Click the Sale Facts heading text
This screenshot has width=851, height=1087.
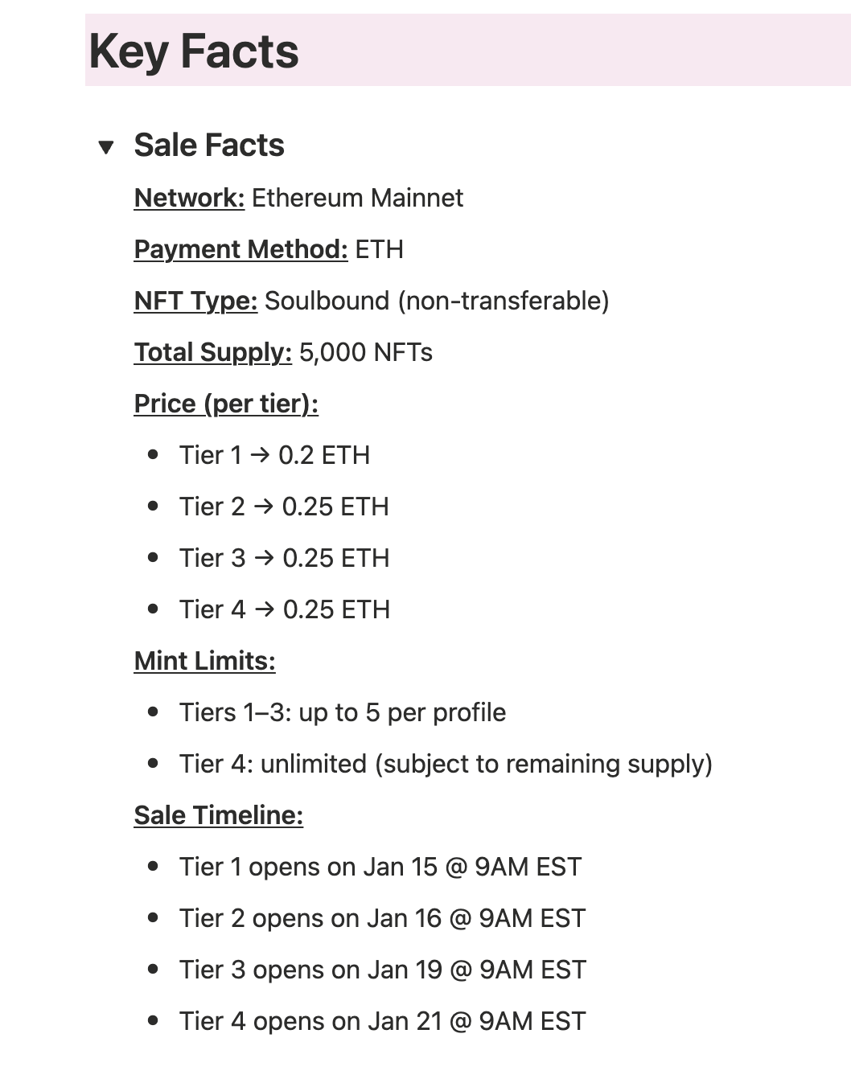[x=209, y=146]
